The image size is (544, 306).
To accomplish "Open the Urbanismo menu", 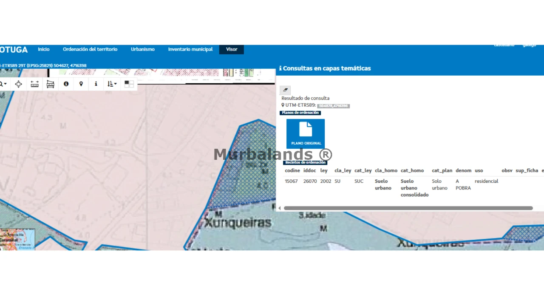I will (143, 49).
